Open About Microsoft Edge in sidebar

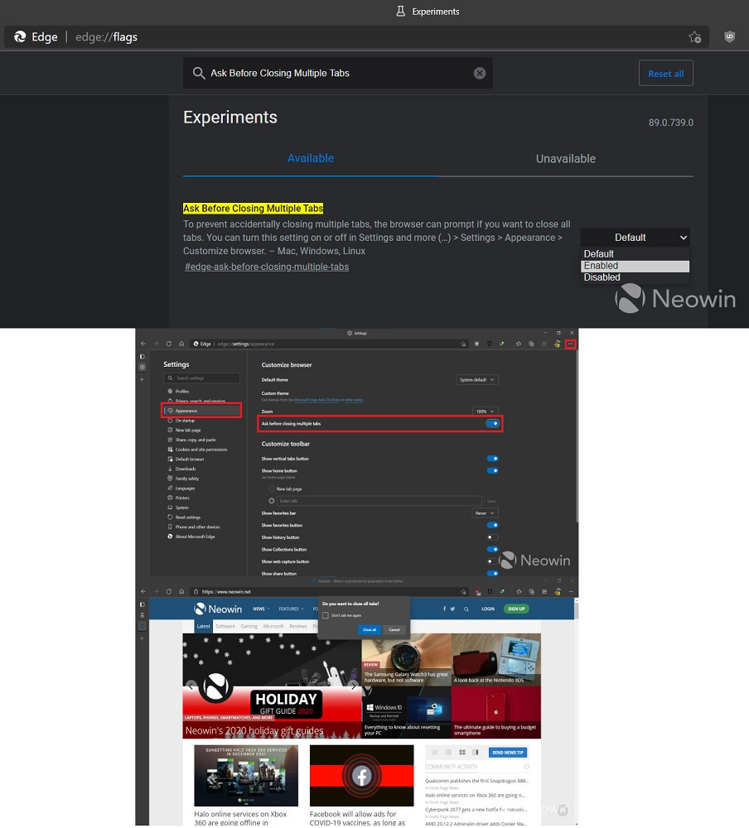pos(195,537)
